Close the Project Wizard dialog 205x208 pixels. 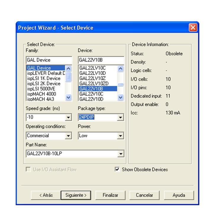(x=193, y=28)
